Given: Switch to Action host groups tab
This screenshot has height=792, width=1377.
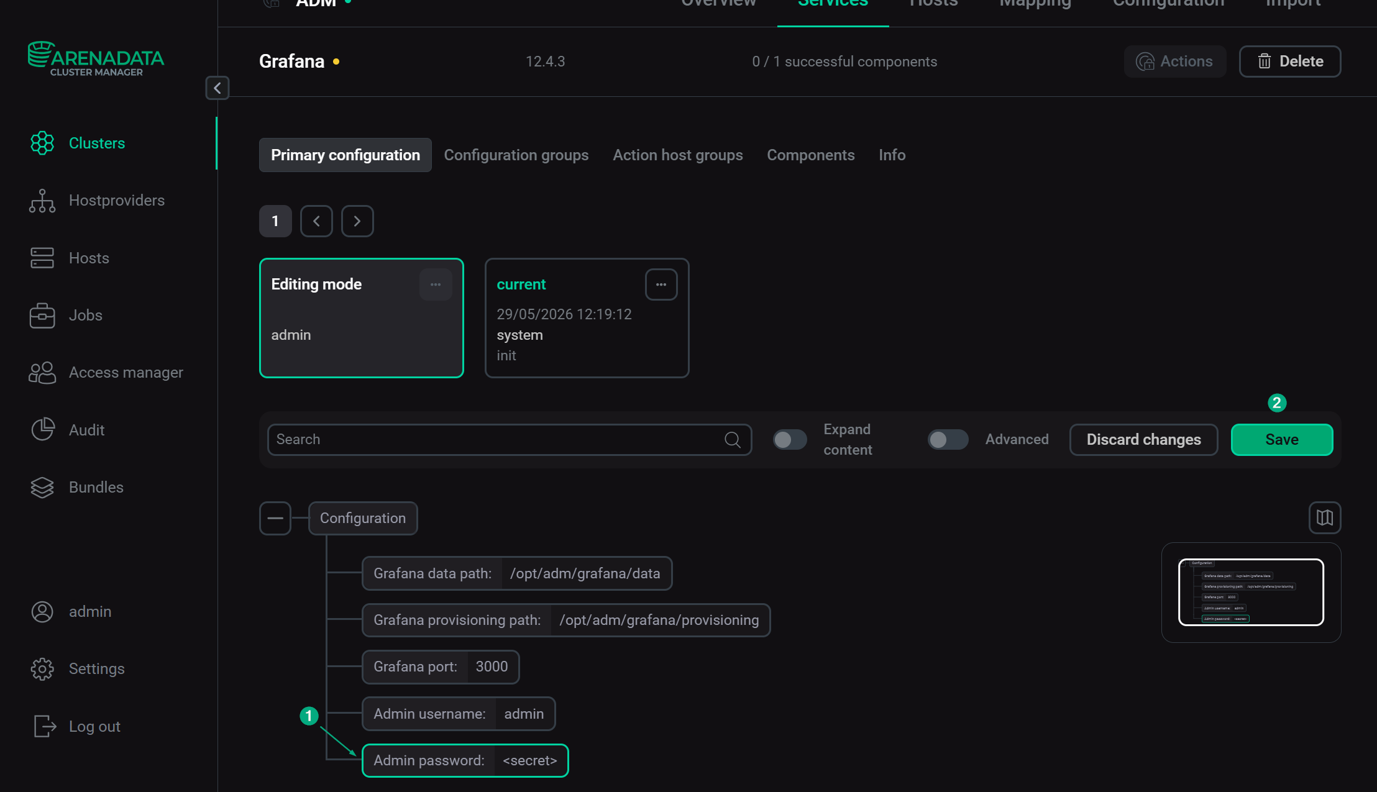Looking at the screenshot, I should [678, 155].
